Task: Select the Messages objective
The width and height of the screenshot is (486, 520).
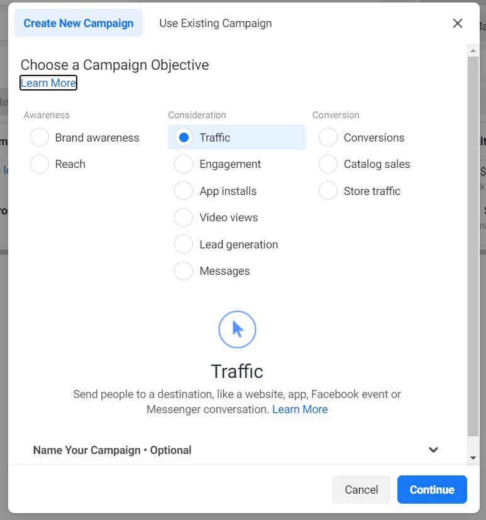Action: tap(184, 270)
